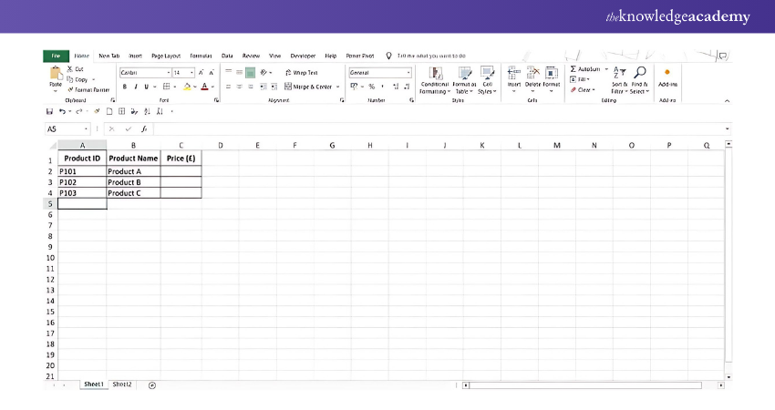775x410 pixels.
Task: Expand the Name Box dropdown arrow
Action: (x=87, y=129)
